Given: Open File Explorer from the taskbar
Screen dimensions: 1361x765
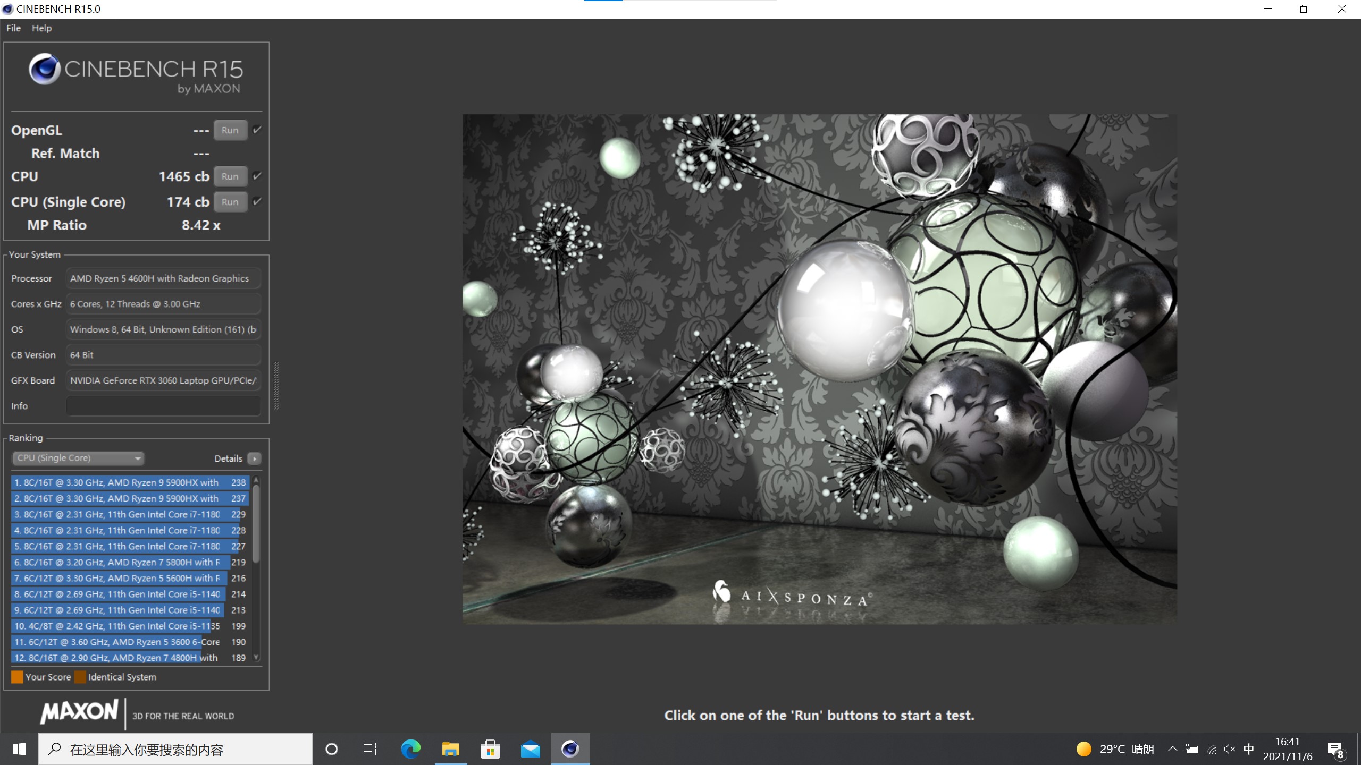Looking at the screenshot, I should (450, 749).
